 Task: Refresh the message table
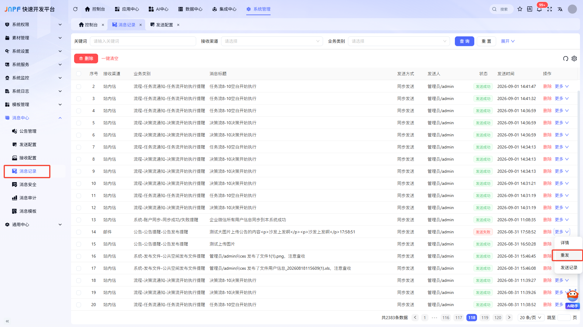pos(566,58)
